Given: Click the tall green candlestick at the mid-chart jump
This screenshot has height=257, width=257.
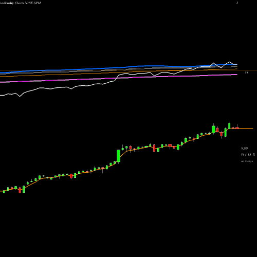Looking at the screenshot, I should (118, 156).
